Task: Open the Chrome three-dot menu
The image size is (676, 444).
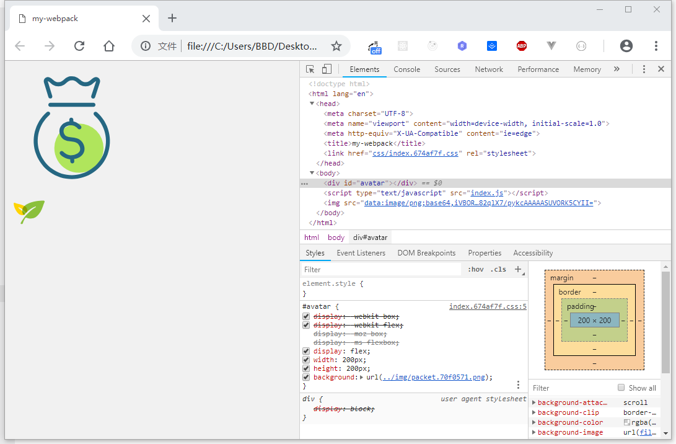Action: [656, 46]
